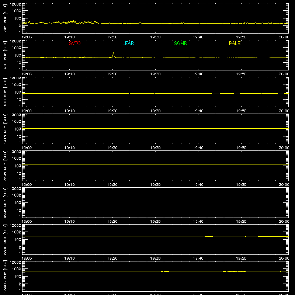Click the cyan LEAR station label

(x=128, y=43)
